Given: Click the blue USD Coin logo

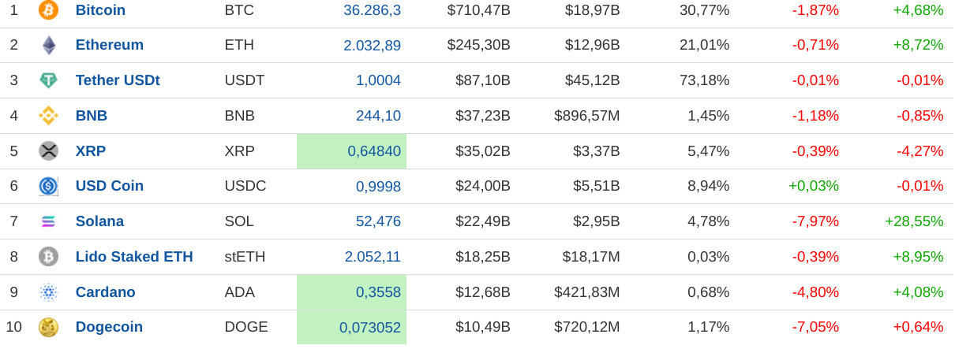Looking at the screenshot, I should [48, 186].
